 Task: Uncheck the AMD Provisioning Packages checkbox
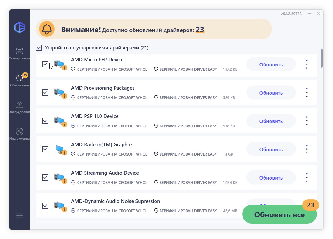coord(45,92)
